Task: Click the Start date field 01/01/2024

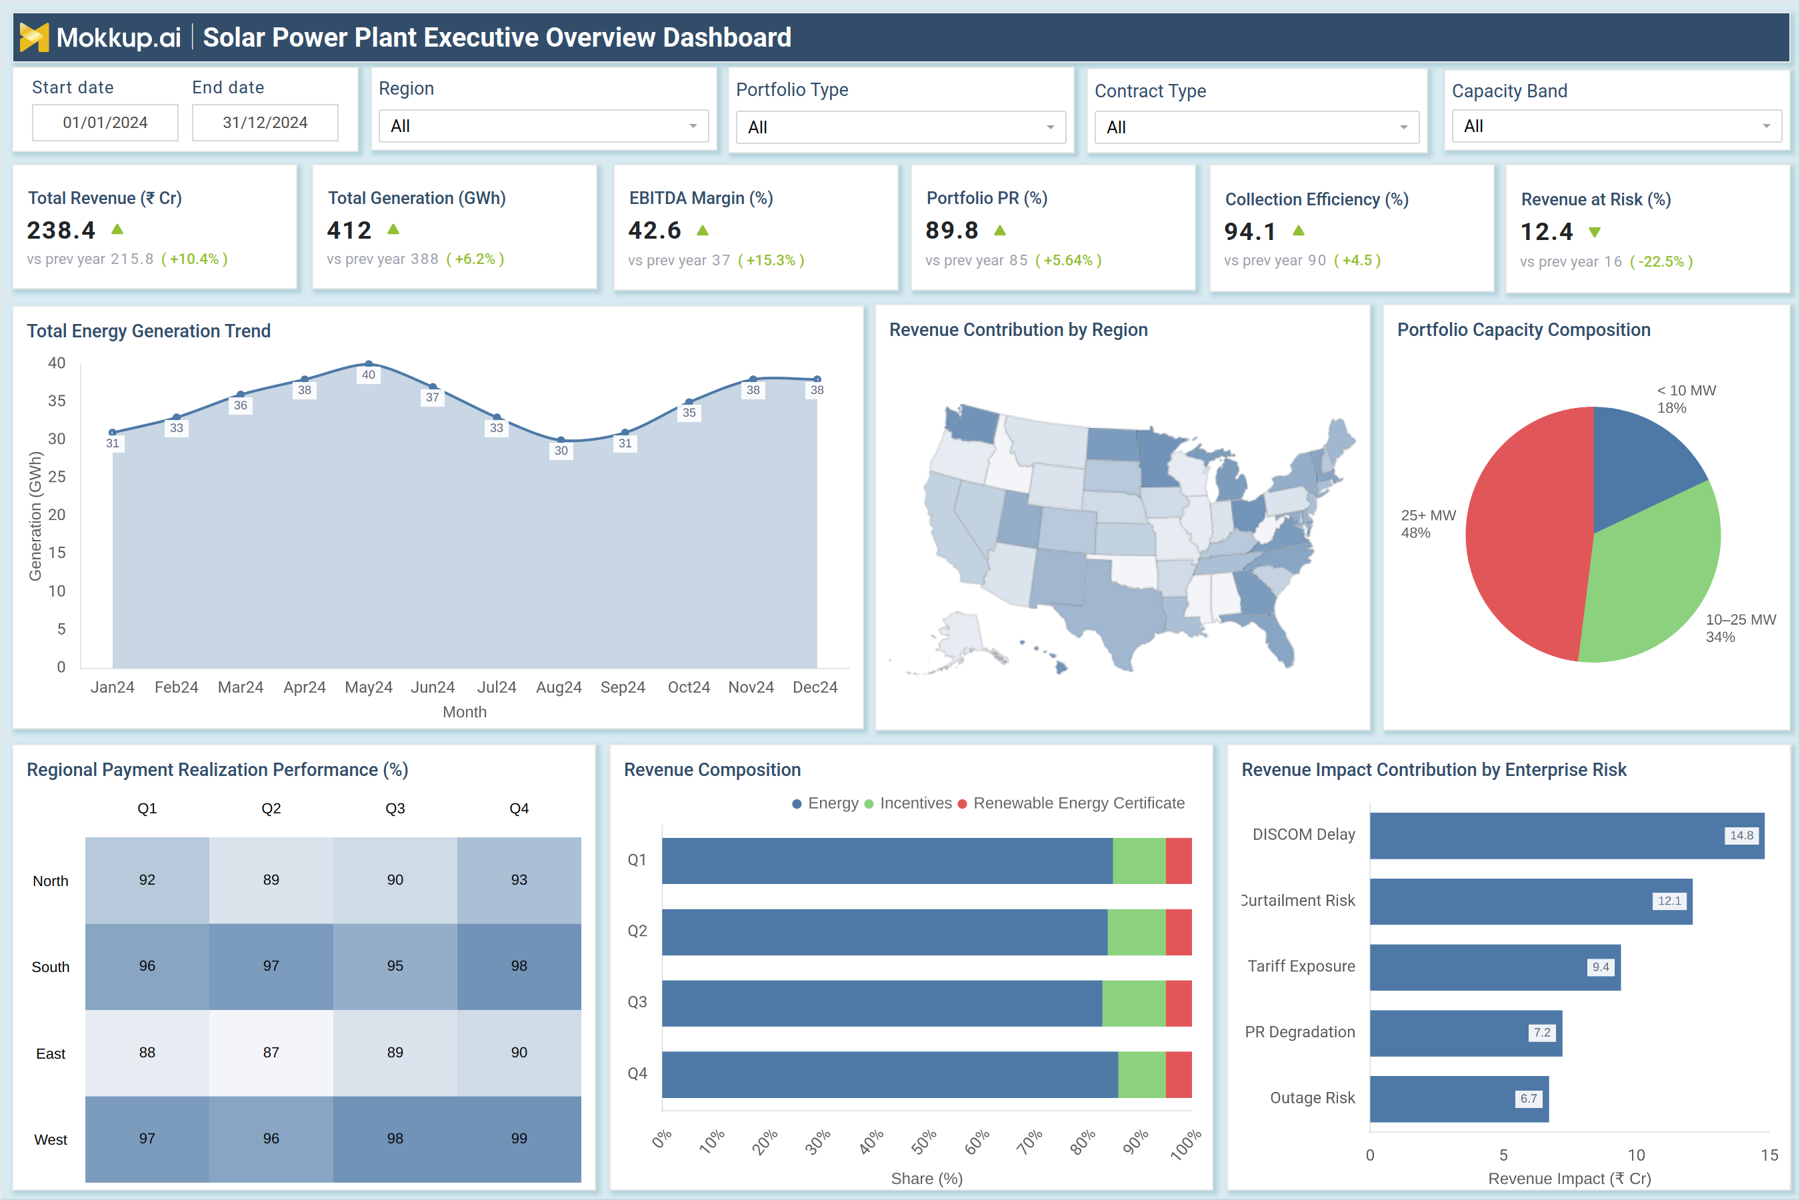Action: point(105,123)
